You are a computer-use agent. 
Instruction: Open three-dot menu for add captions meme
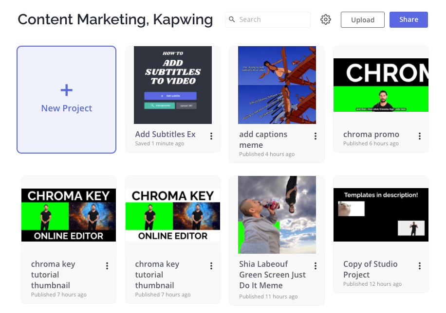point(316,136)
